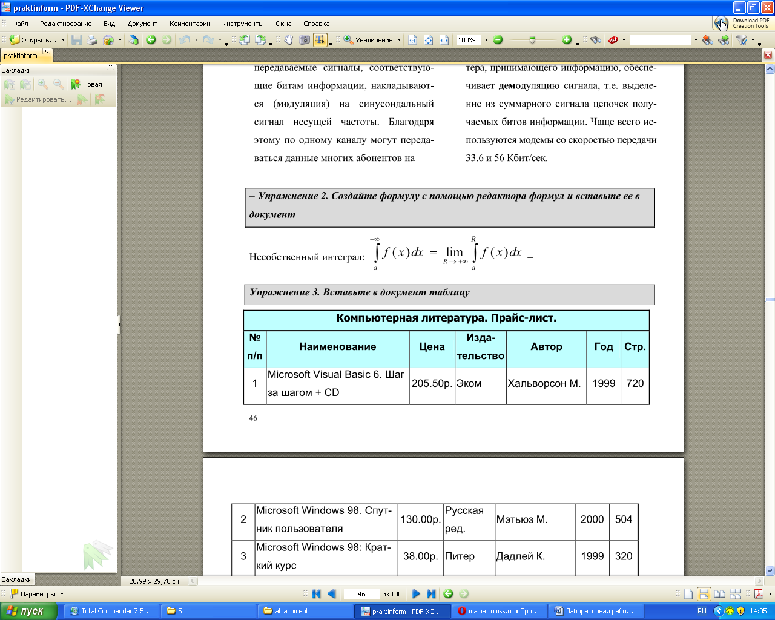Switch to continuous facing layout
775x620 pixels.
click(x=736, y=594)
